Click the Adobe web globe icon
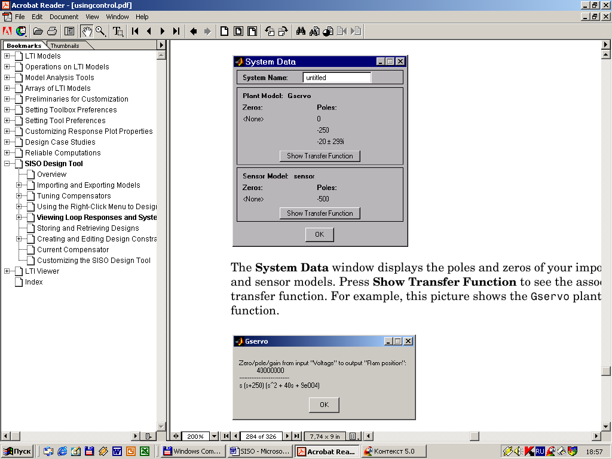 [x=21, y=31]
